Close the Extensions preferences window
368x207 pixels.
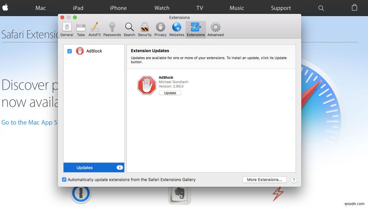62,17
